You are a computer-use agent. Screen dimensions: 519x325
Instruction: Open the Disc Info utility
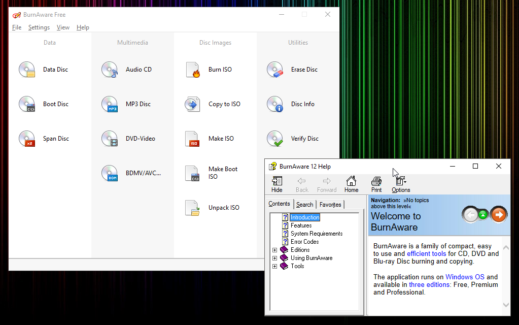(291, 104)
